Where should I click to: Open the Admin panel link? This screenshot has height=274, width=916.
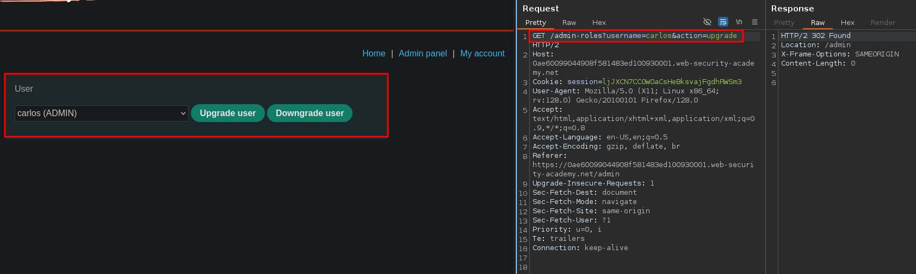423,54
